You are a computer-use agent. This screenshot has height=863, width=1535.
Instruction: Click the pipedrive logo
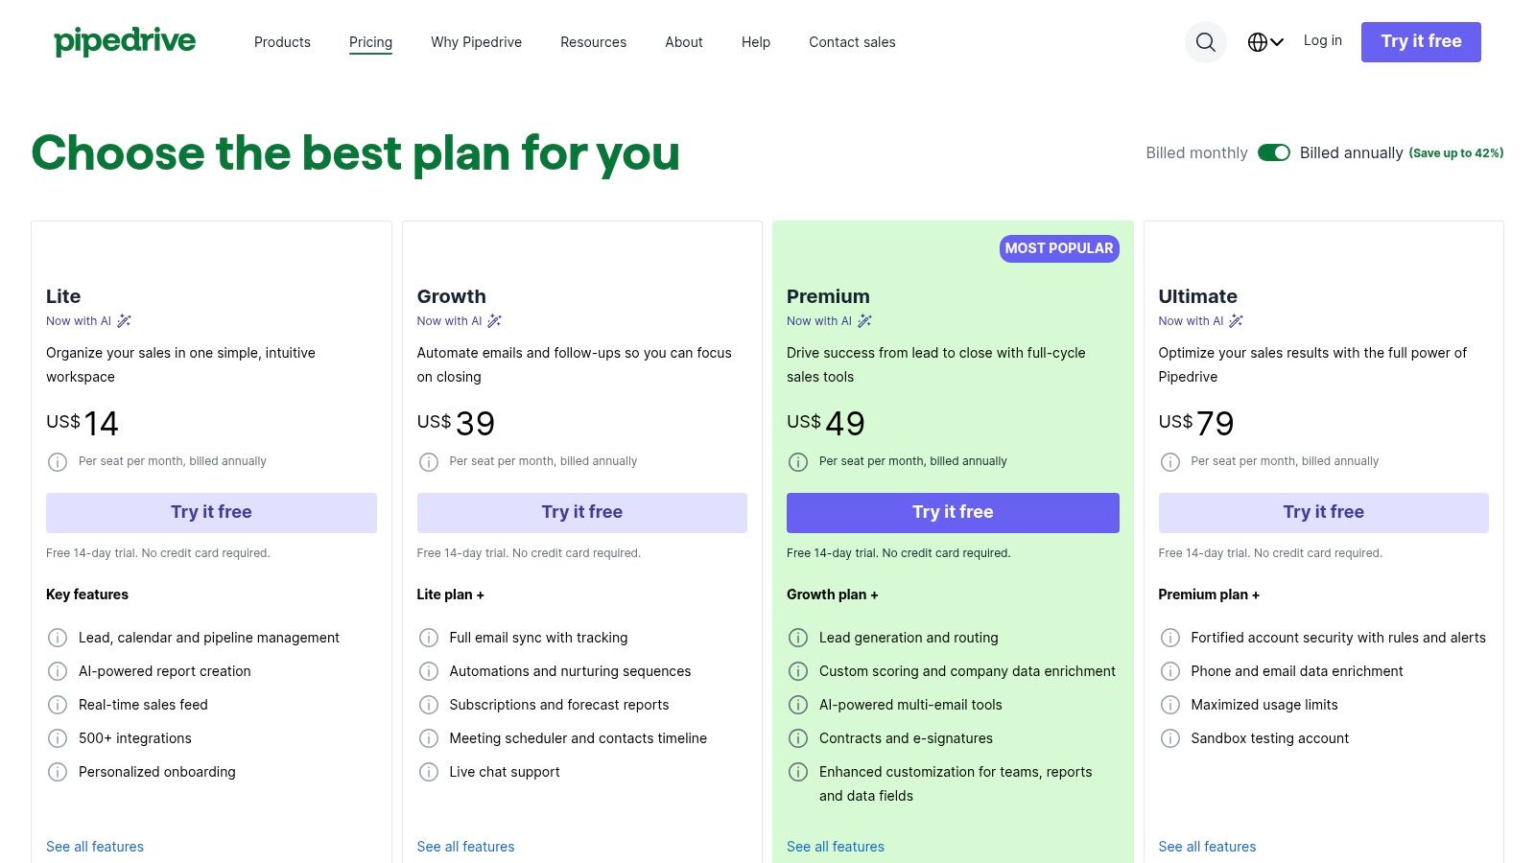click(125, 41)
